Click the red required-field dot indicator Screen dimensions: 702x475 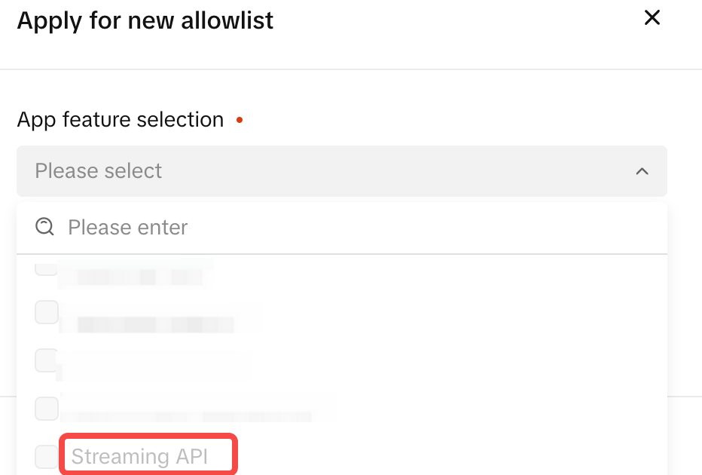click(239, 120)
